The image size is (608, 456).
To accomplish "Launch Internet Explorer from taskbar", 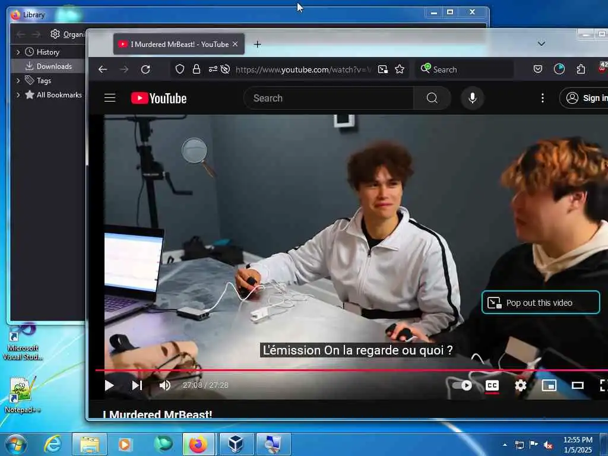I will (x=53, y=444).
